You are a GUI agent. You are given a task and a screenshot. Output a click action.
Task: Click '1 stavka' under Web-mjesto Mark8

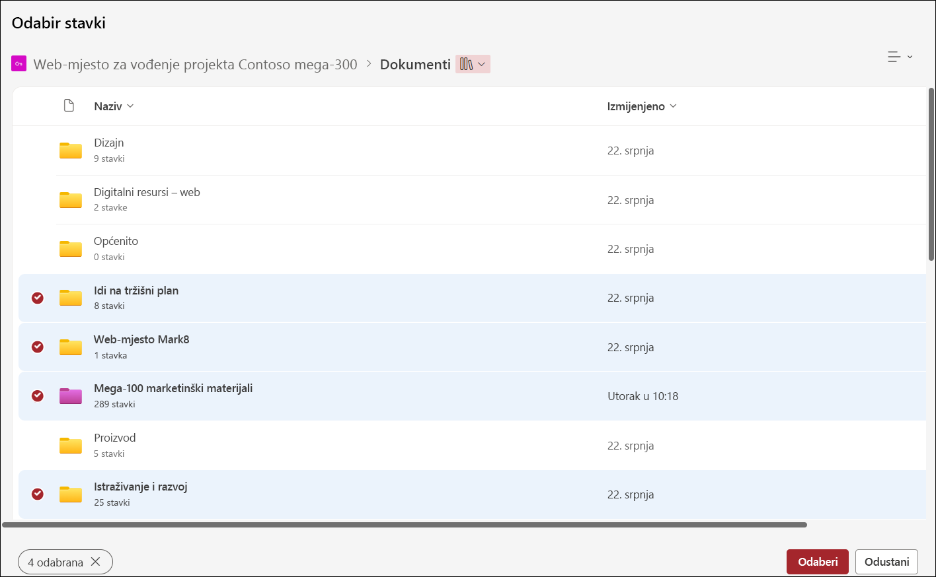tap(110, 355)
